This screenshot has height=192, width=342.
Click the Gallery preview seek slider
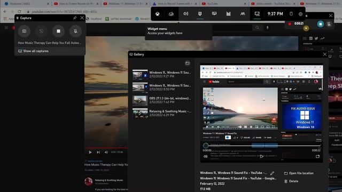[263, 146]
